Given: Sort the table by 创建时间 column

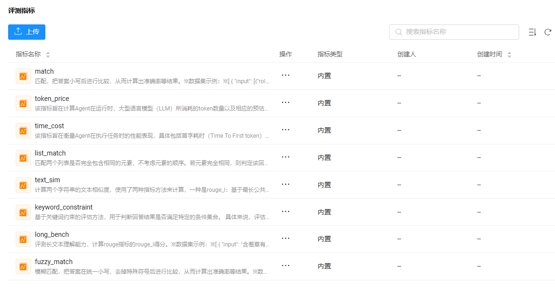Looking at the screenshot, I should [509, 55].
